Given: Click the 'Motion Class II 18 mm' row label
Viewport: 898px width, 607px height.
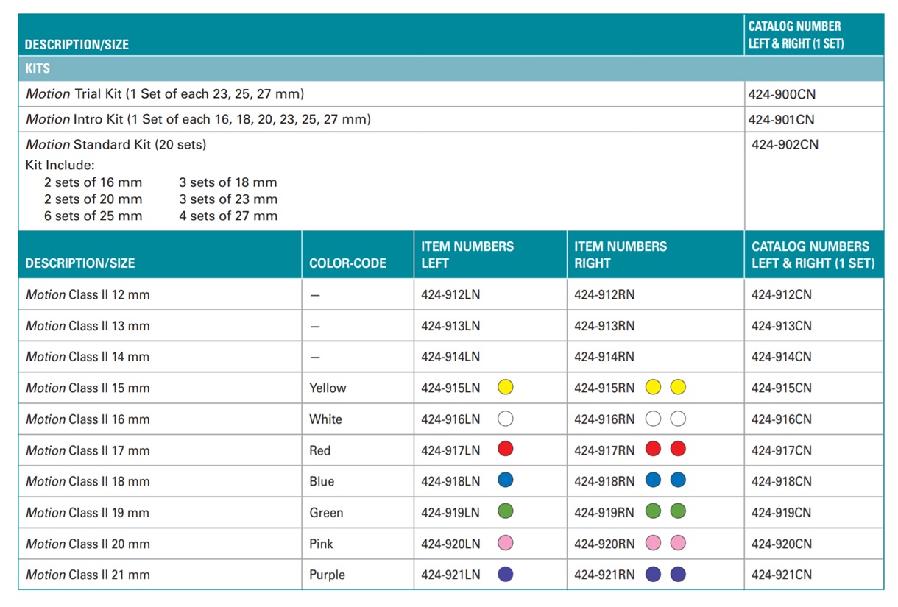Looking at the screenshot, I should (88, 481).
